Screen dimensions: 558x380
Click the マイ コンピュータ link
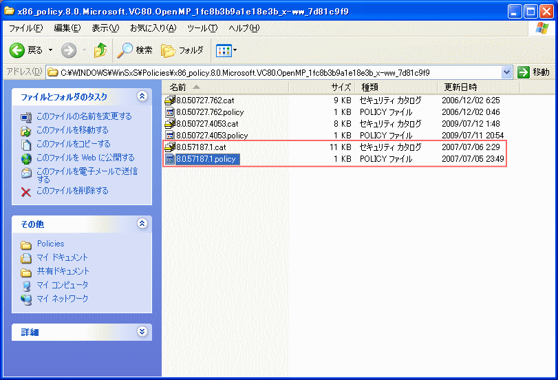(62, 285)
